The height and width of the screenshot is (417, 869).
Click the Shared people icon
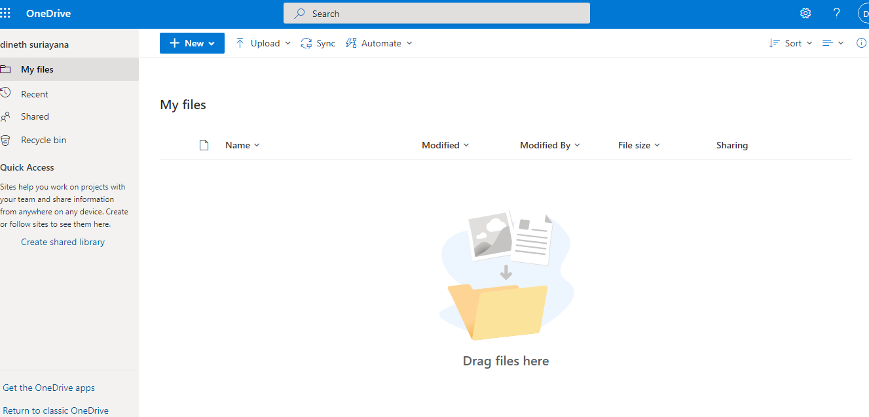(5, 116)
